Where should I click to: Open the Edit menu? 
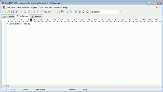pos(13,7)
